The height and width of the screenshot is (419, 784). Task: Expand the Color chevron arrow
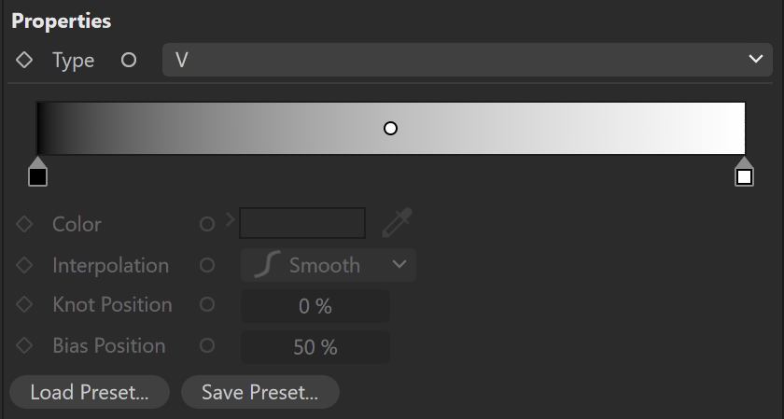tap(231, 219)
